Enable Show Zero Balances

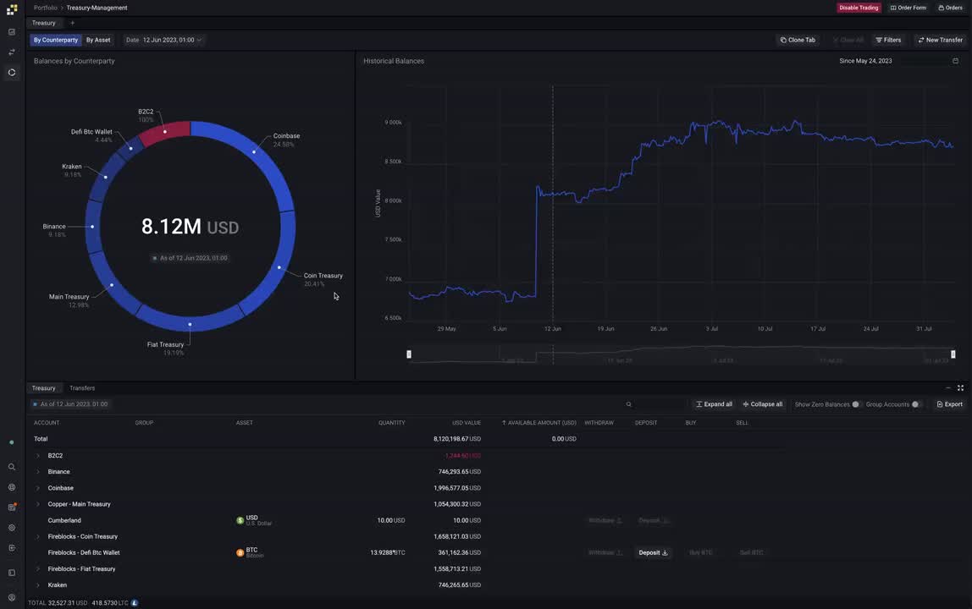point(855,404)
